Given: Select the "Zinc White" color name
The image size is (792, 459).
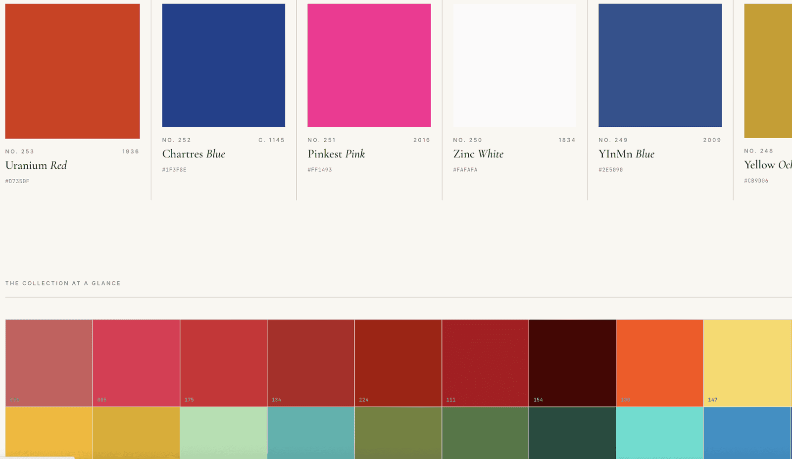Looking at the screenshot, I should click(x=478, y=154).
